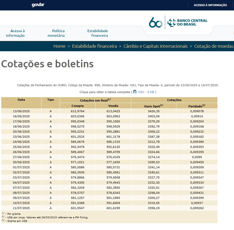
Task: Click Compra value 601,5547
Action: pyautogui.click(x=77, y=208)
